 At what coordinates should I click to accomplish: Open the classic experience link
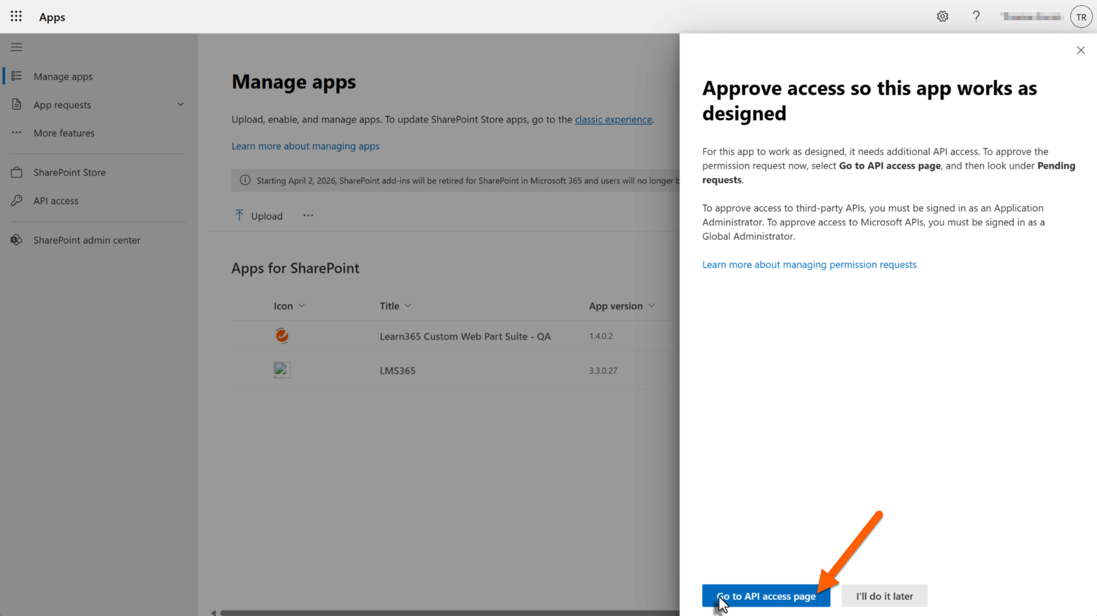(613, 119)
